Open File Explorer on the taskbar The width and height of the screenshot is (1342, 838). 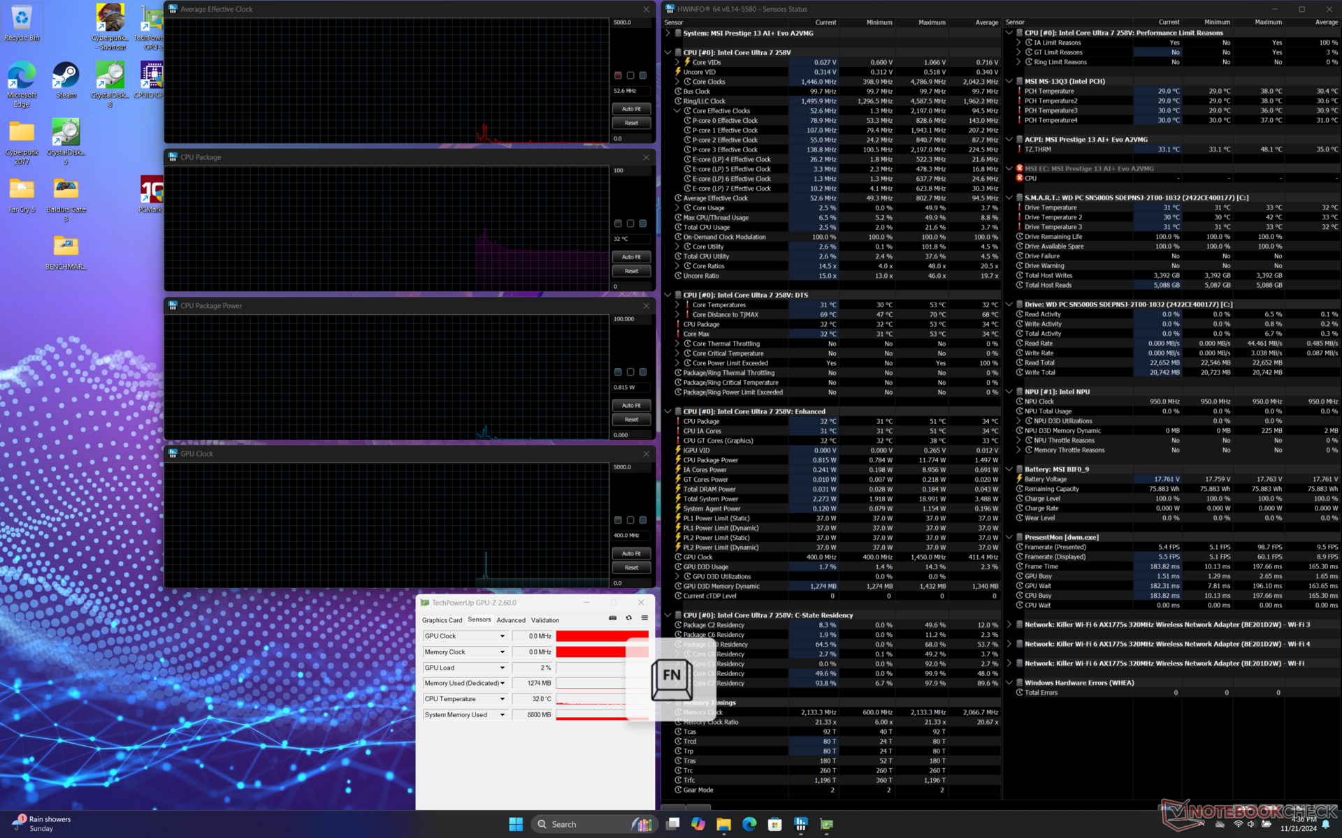pos(723,824)
